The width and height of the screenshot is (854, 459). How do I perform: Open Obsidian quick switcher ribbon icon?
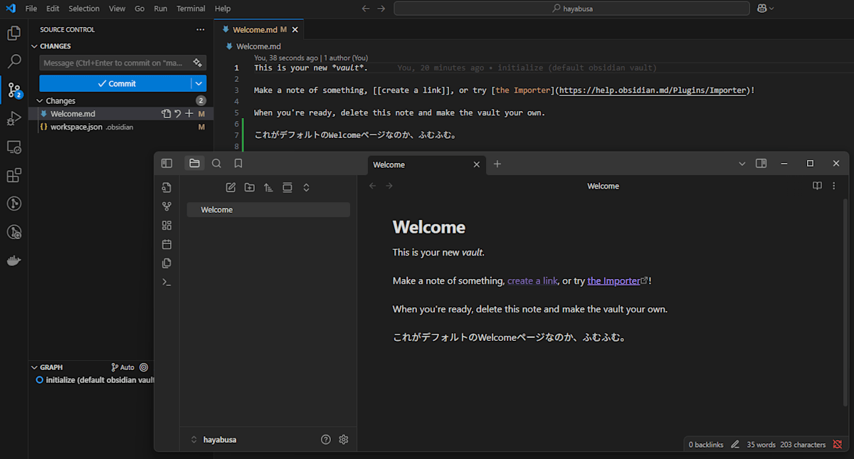[x=167, y=188]
